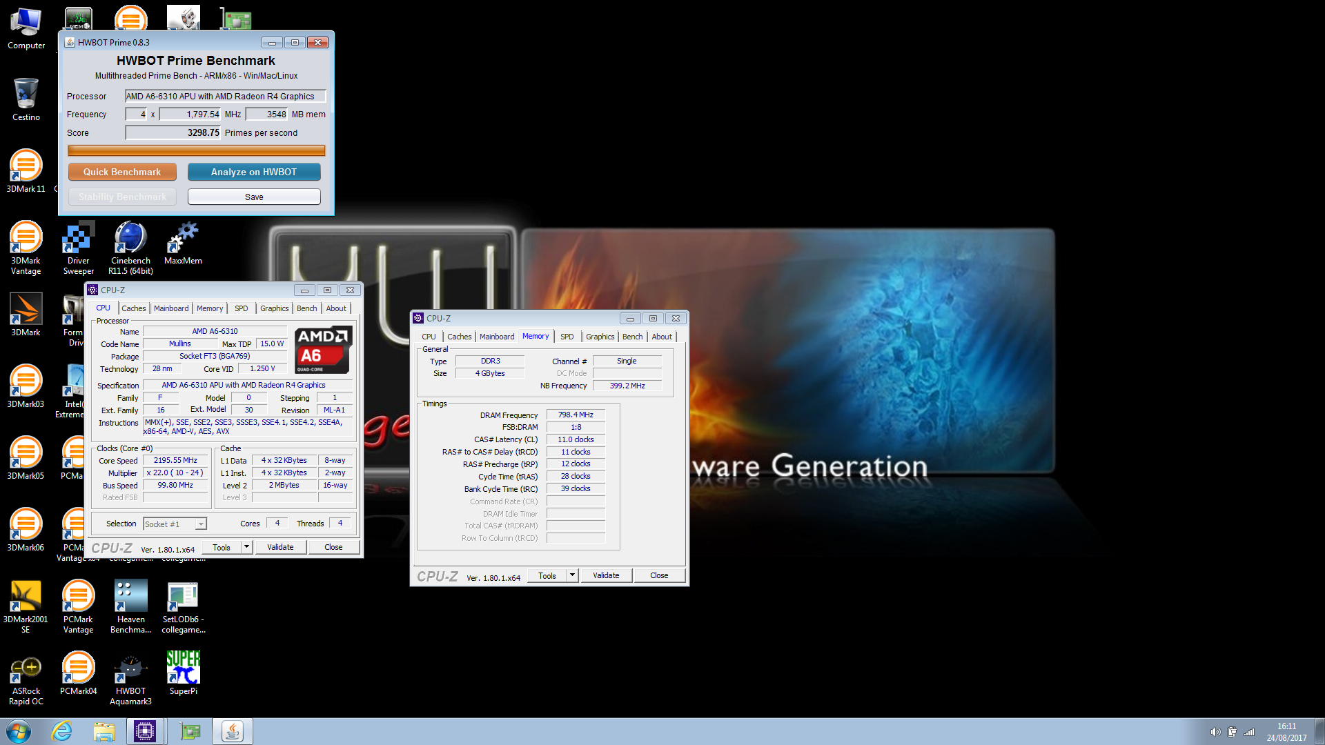Click Validate in Memory CPU-Z window
The height and width of the screenshot is (745, 1325).
606,575
